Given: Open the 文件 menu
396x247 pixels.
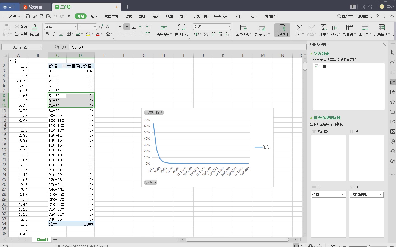Looking at the screenshot, I should 12,16.
